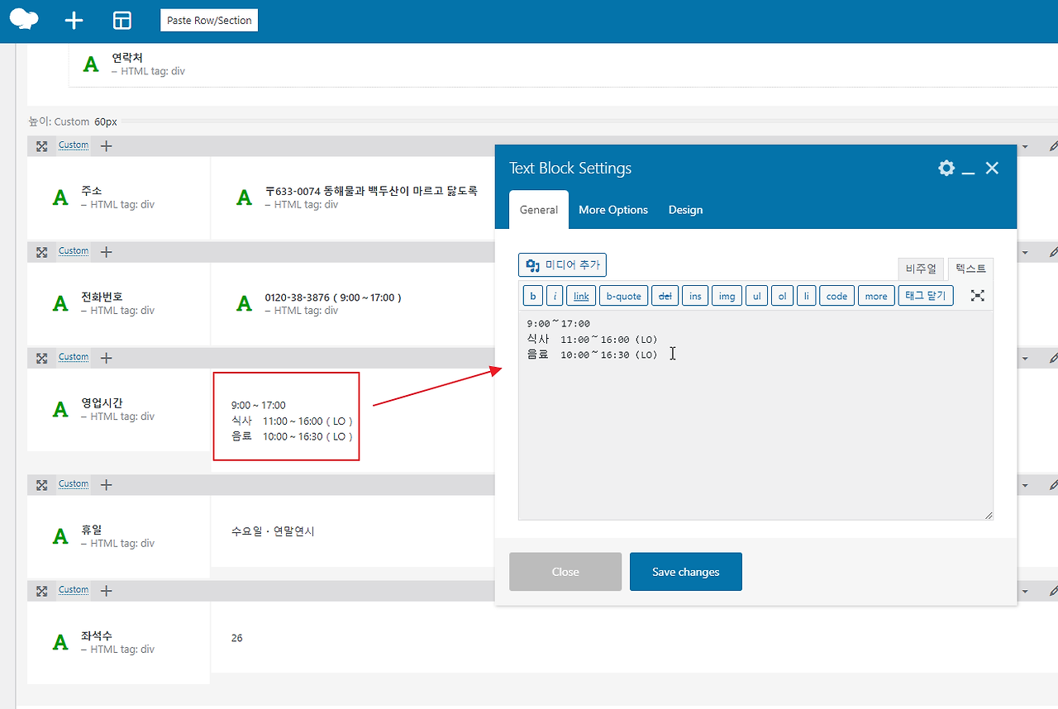Add column via plus in 주소 row header
The height and width of the screenshot is (709, 1058).
(x=106, y=146)
